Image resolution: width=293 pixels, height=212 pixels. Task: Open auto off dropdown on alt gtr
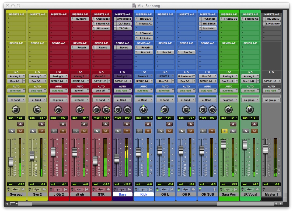pyautogui.click(x=80, y=90)
